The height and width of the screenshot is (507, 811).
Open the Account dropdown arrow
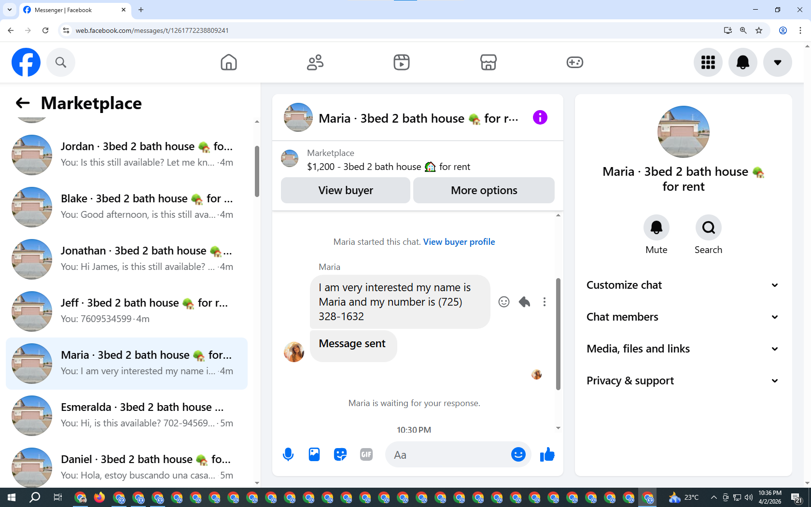click(x=778, y=62)
